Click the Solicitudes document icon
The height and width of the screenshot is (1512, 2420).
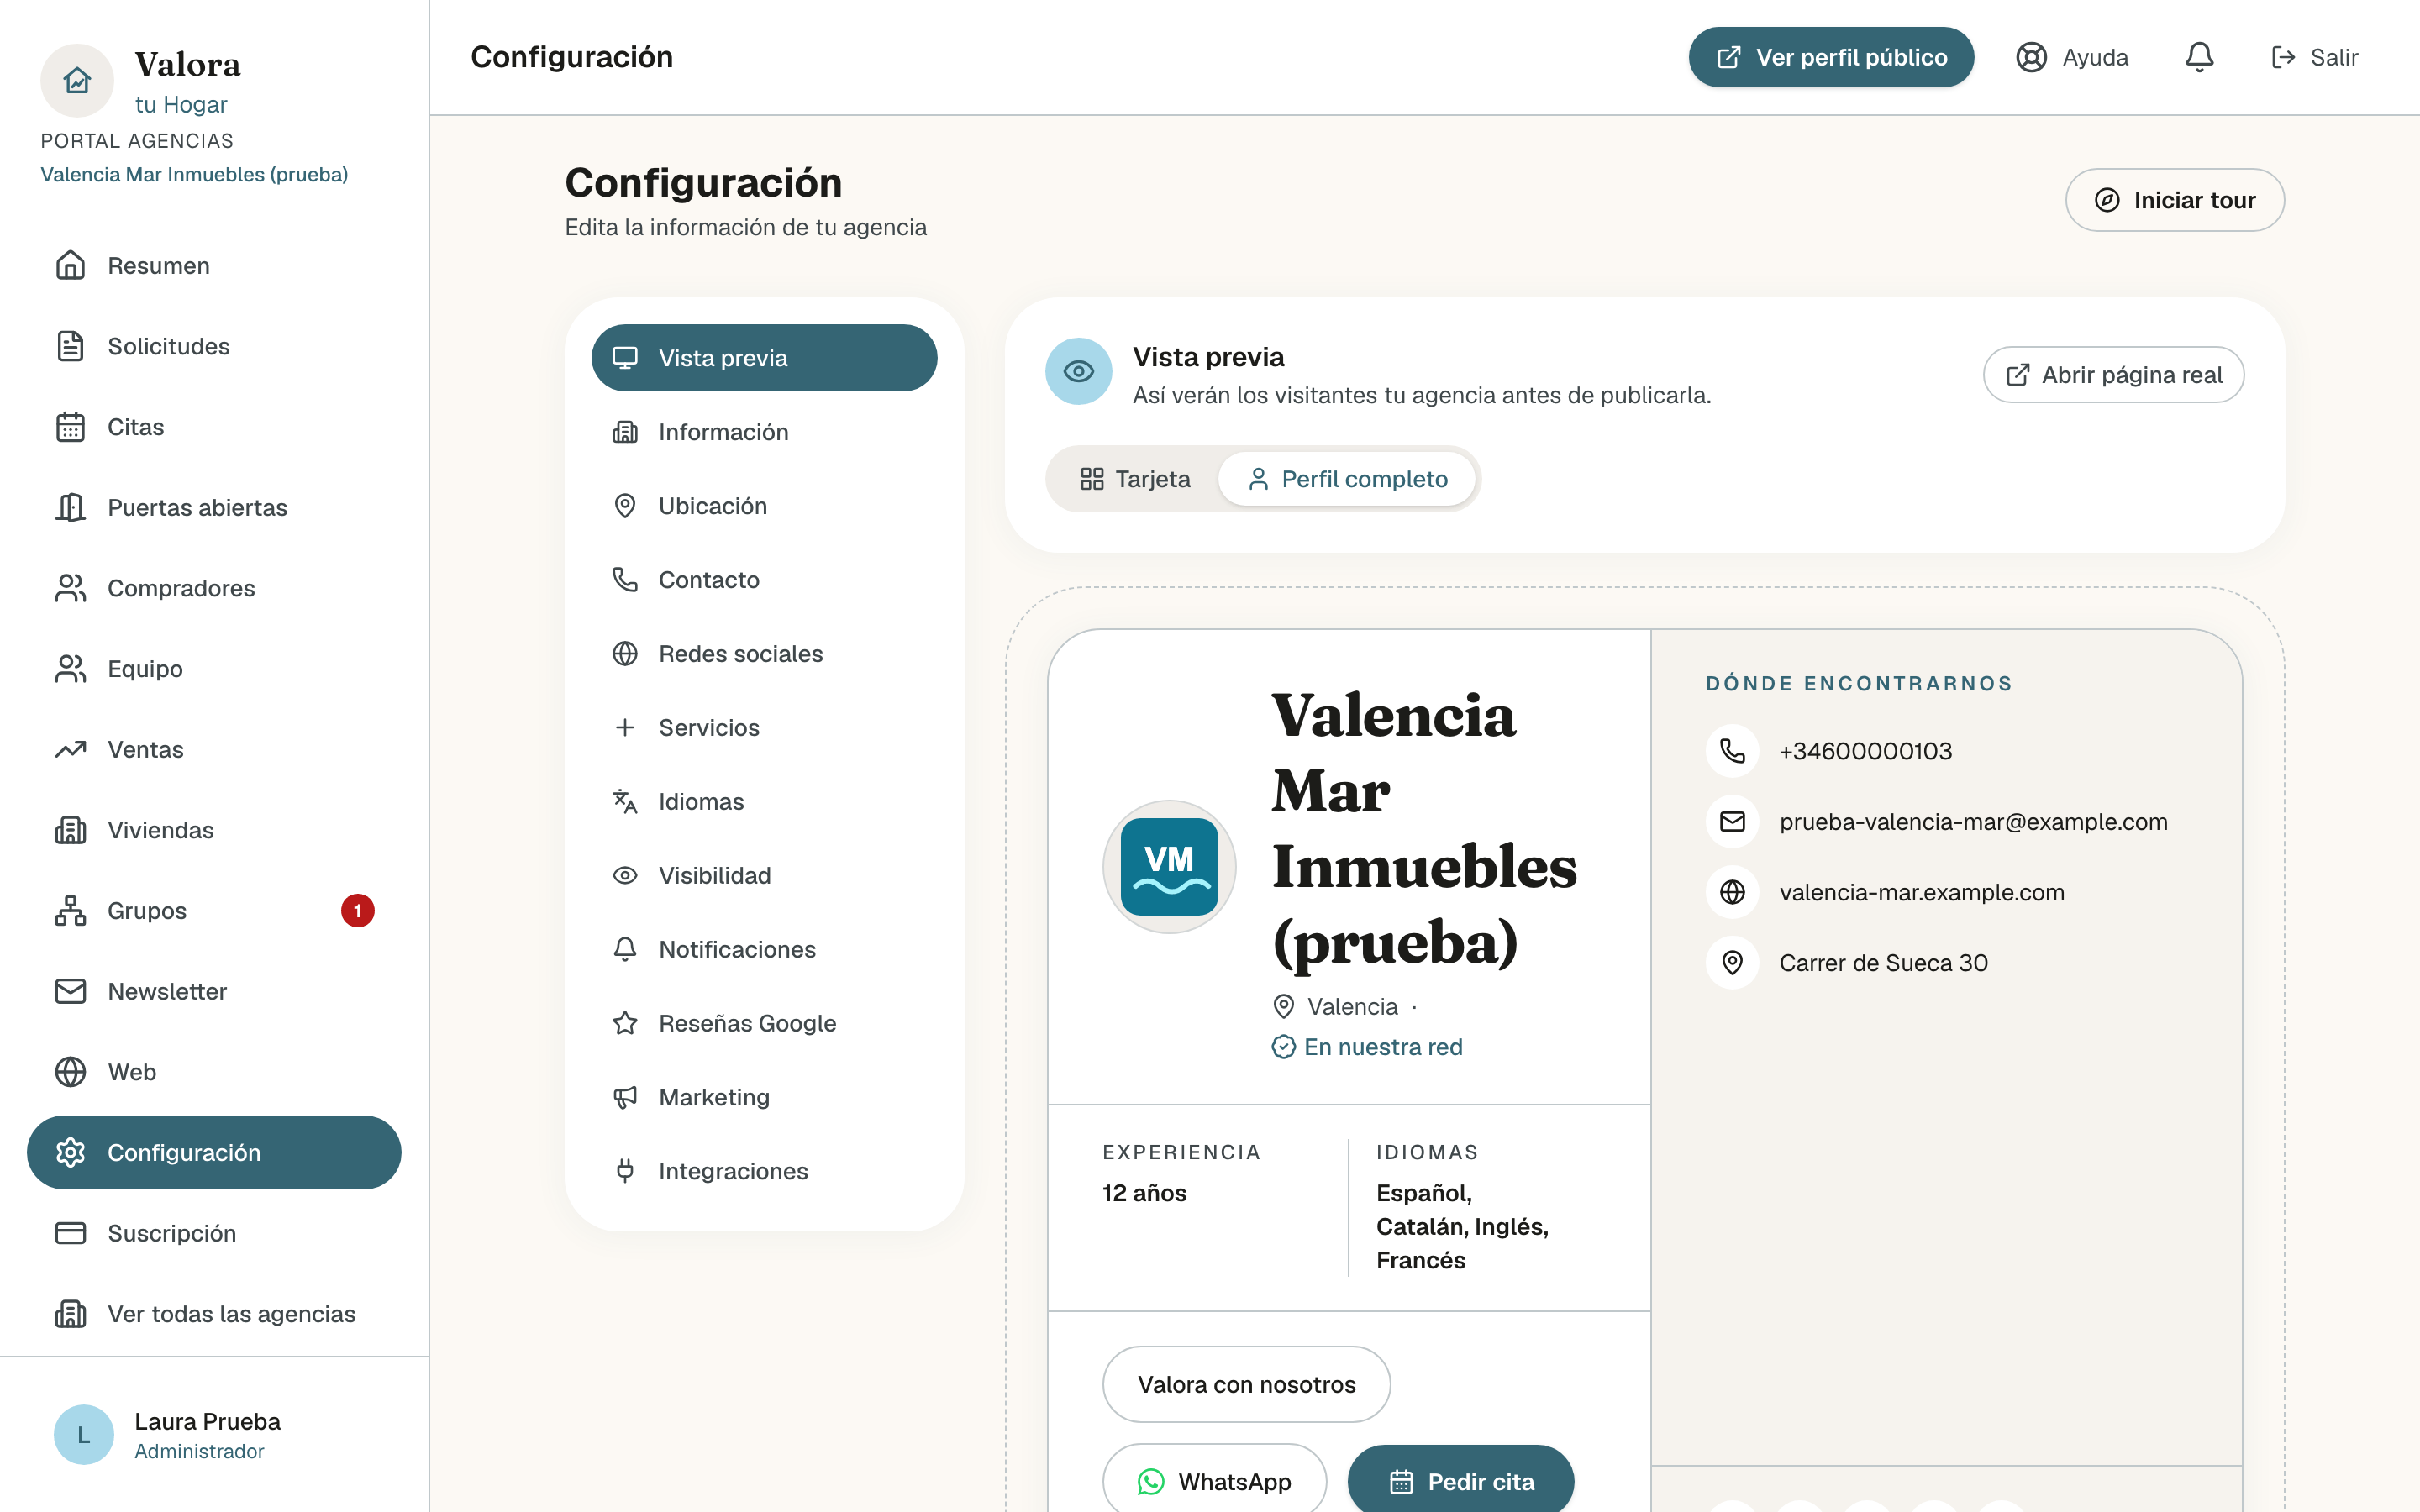click(70, 346)
